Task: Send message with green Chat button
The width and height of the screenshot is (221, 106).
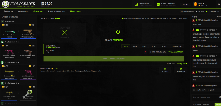Action: [218, 105]
